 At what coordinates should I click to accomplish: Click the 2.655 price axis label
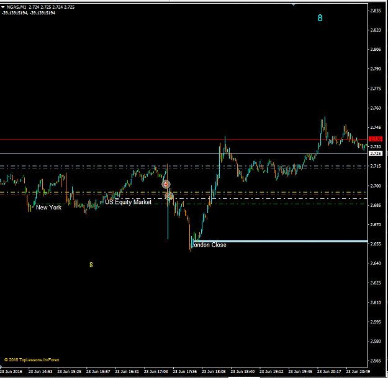coord(376,244)
